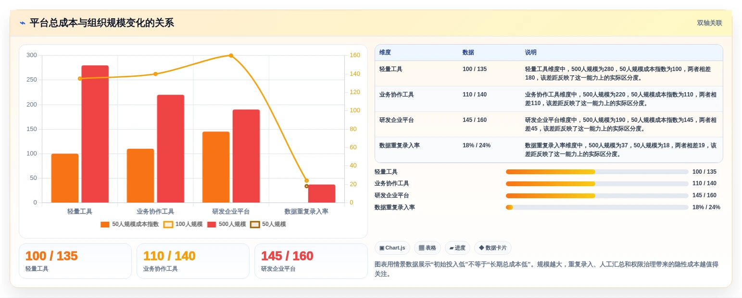Click the red bar for 数据重复录入率
Viewport: 742px width, 298px height.
(x=322, y=193)
